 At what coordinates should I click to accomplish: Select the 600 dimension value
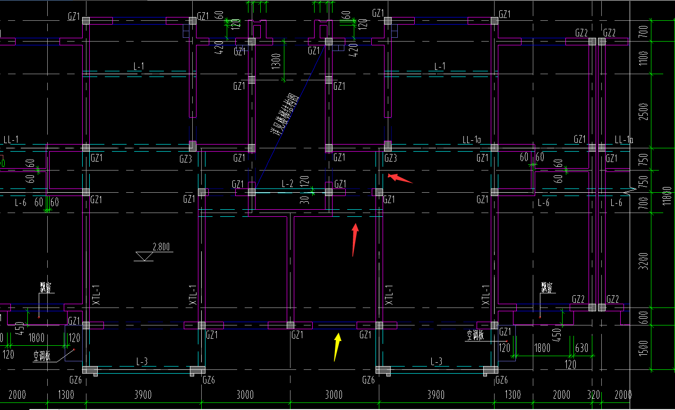tap(643, 317)
